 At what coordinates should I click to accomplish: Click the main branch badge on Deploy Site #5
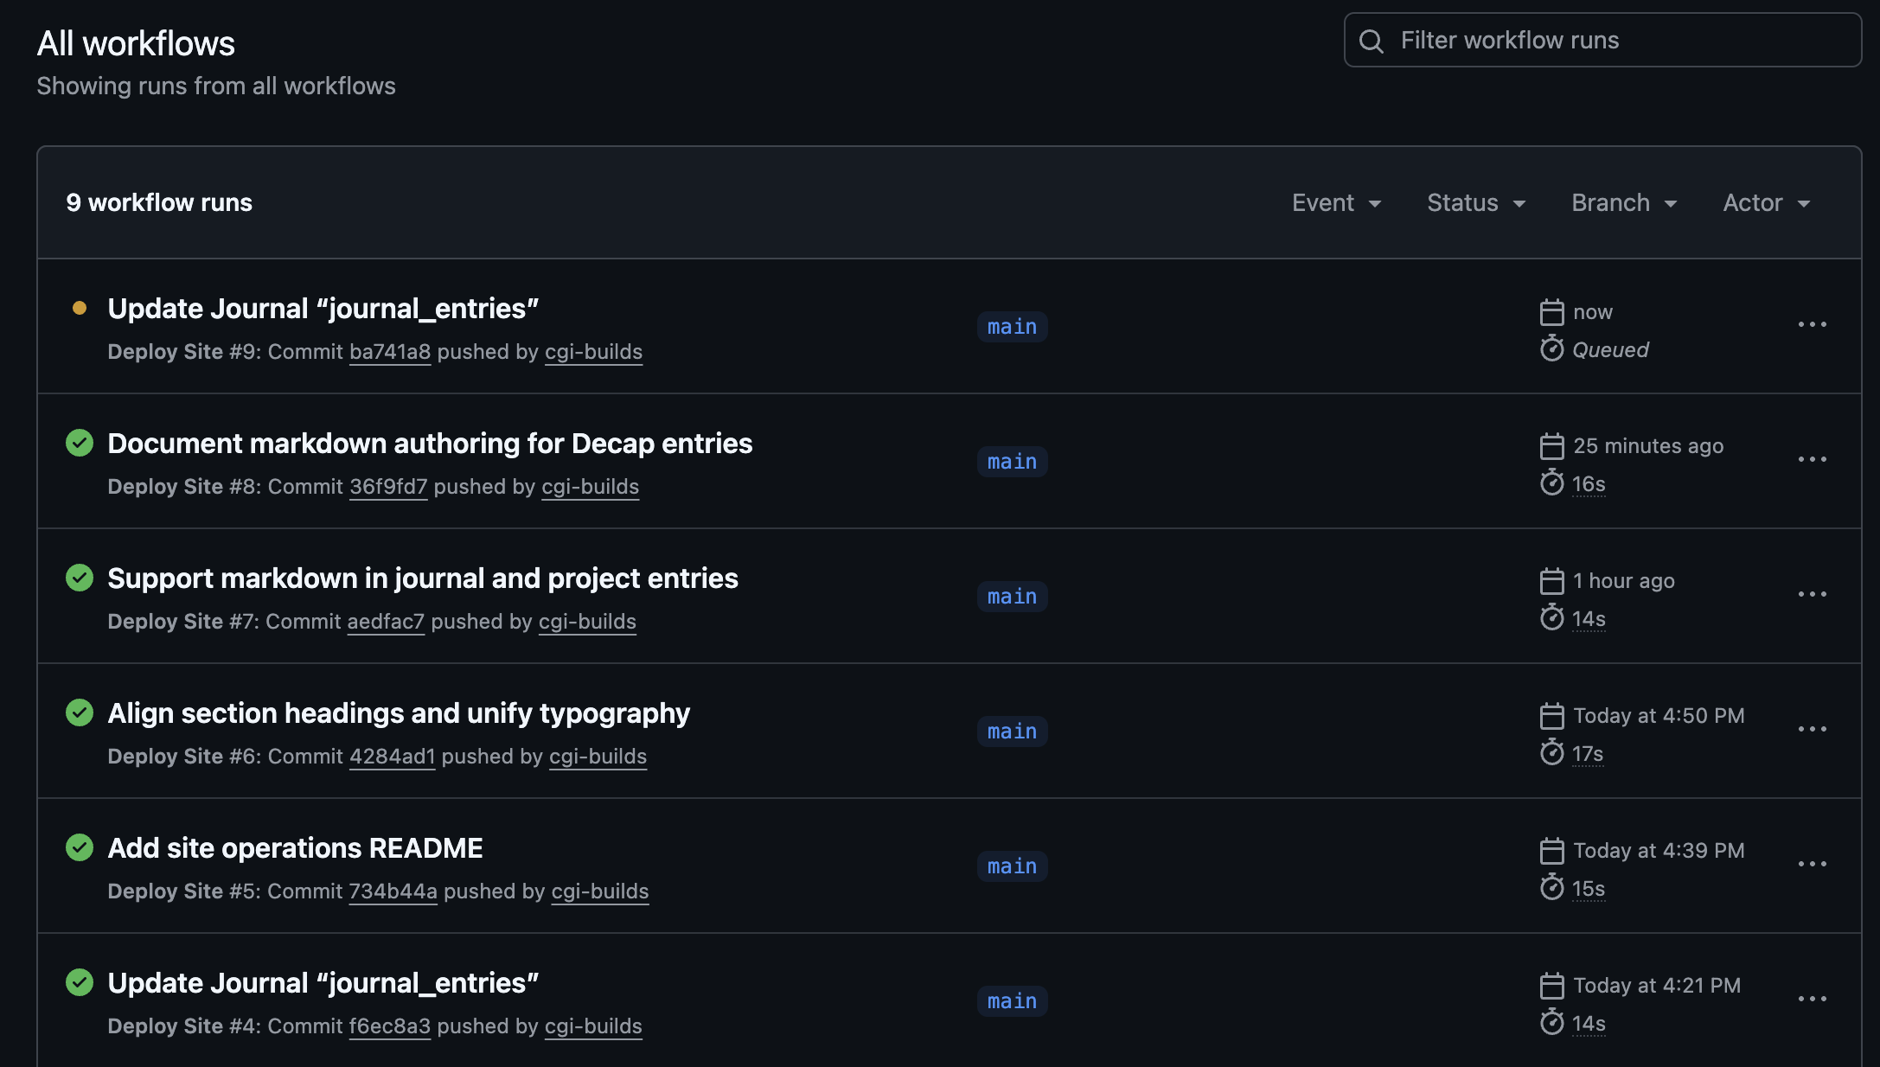point(1011,866)
